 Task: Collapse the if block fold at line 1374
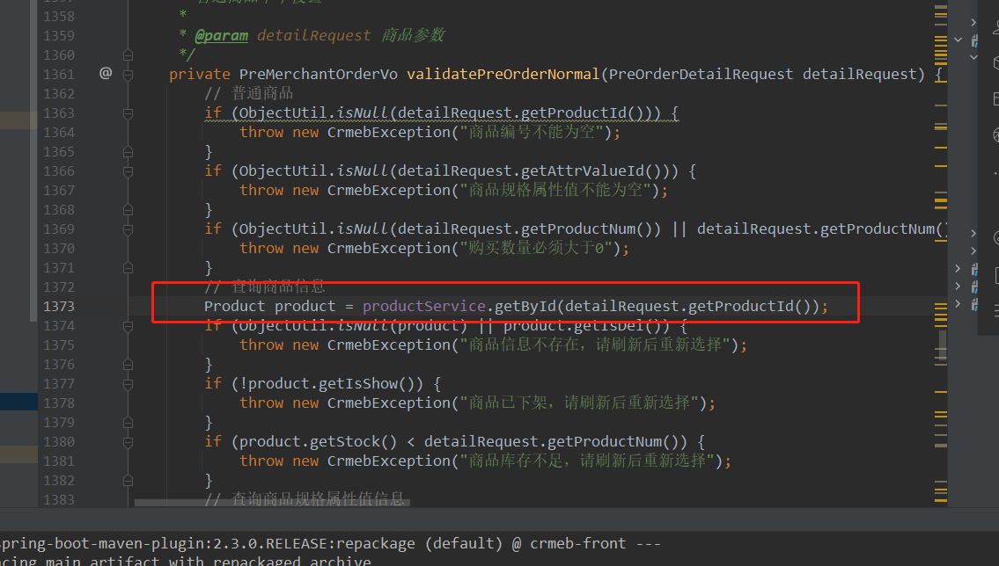[x=128, y=325]
